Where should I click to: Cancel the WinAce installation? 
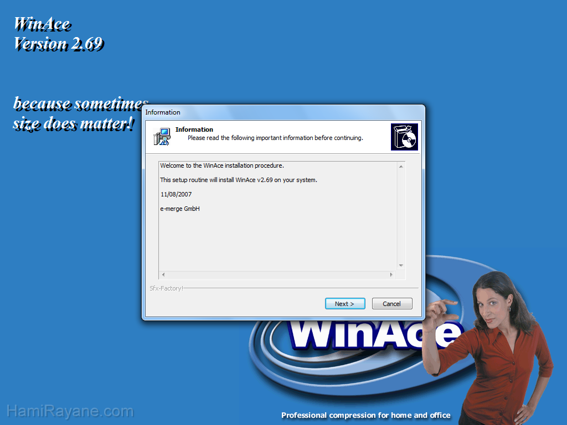click(392, 304)
